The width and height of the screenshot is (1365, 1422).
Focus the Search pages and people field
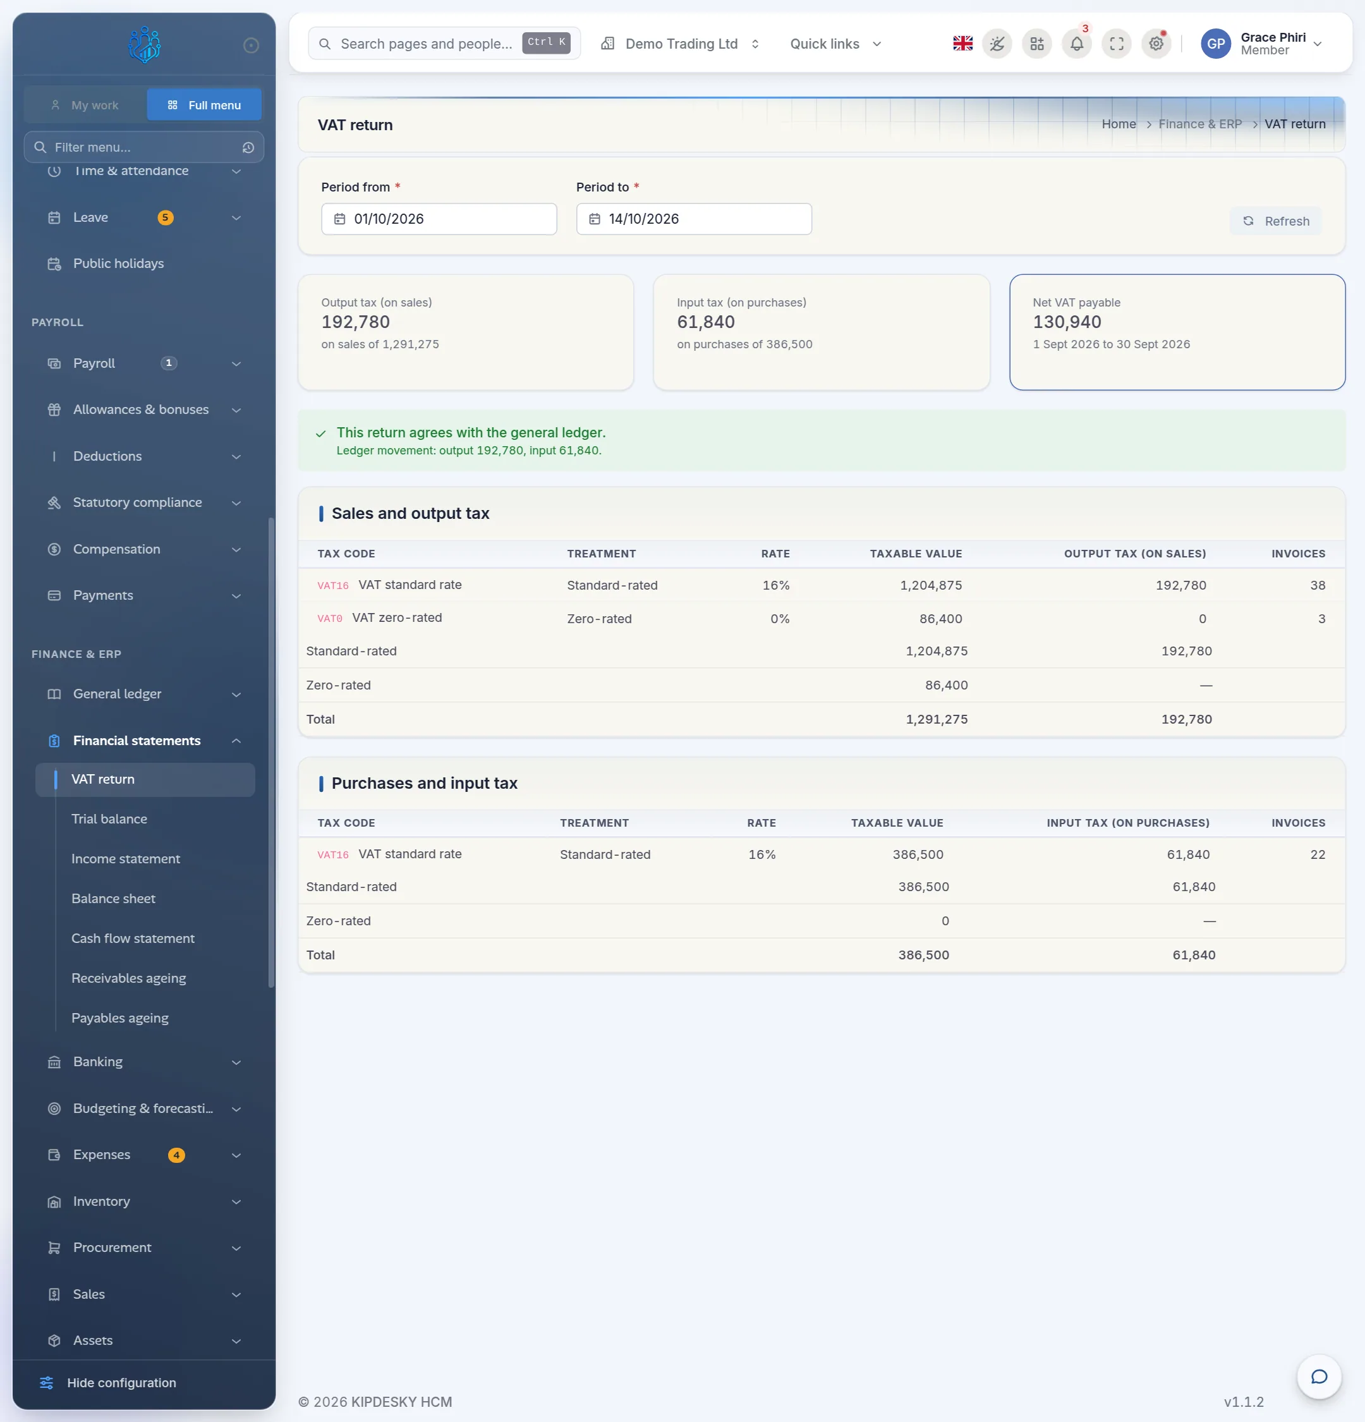click(x=444, y=44)
